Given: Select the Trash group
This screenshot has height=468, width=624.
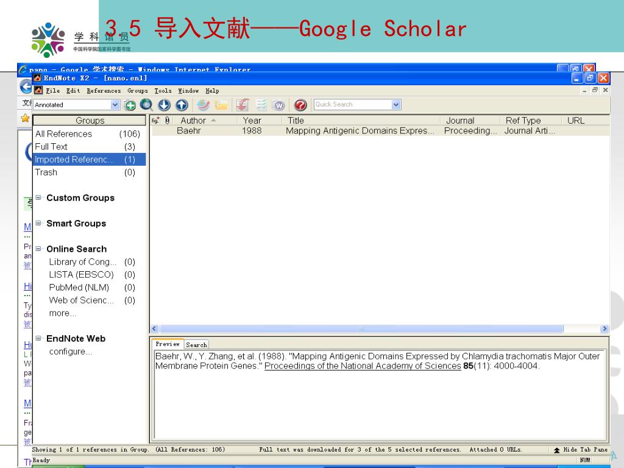Looking at the screenshot, I should click(x=89, y=172).
